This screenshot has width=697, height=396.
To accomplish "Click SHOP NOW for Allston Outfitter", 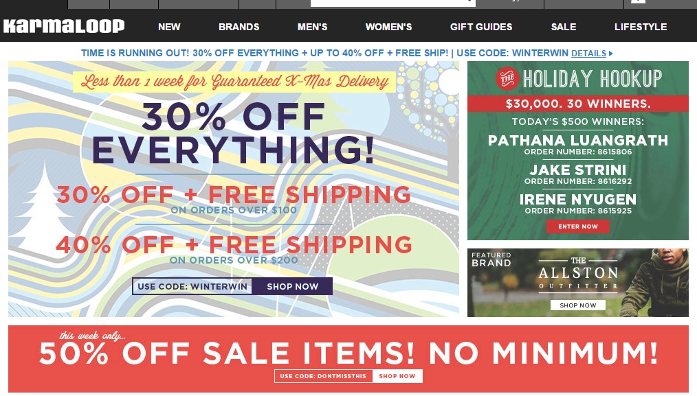I will tap(578, 305).
